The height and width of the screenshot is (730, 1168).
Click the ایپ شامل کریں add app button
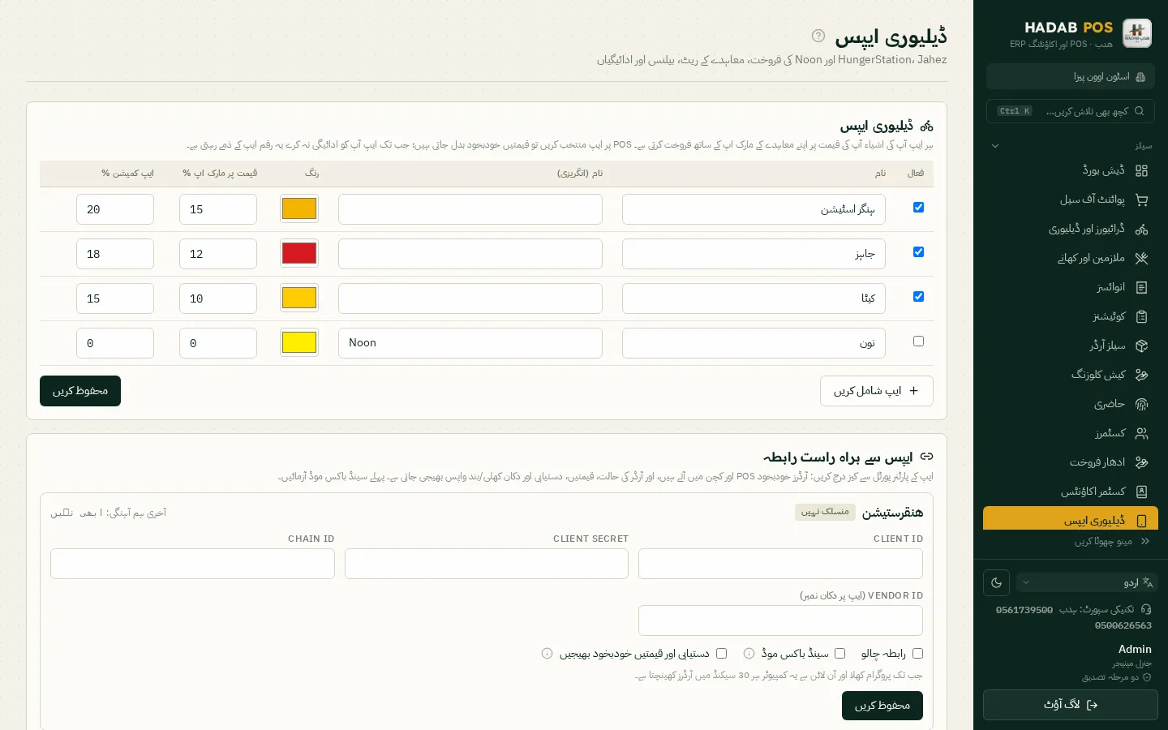(877, 391)
